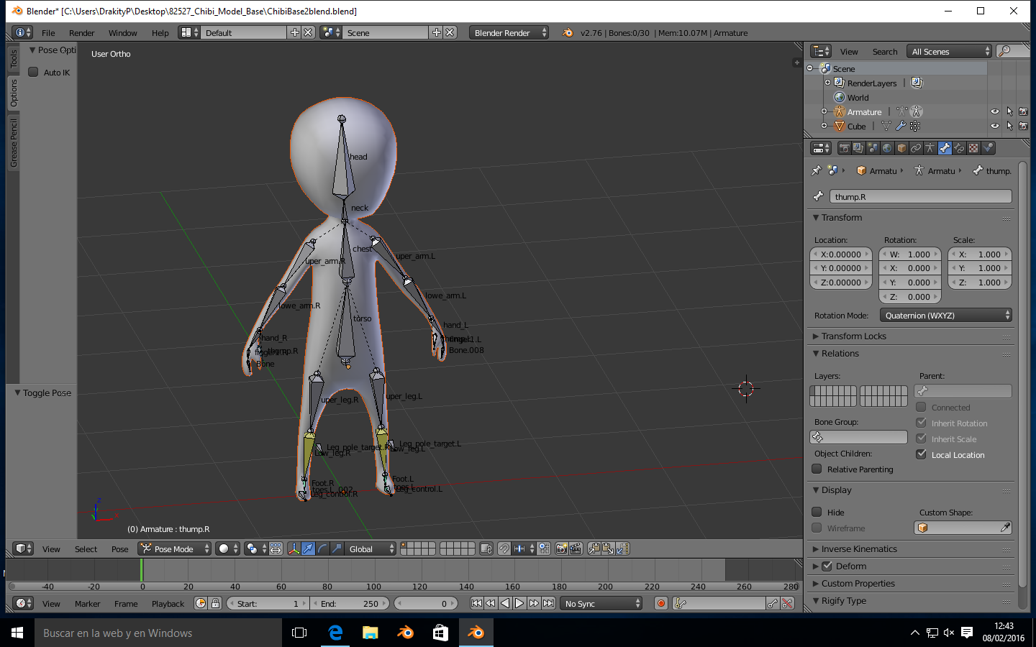Screen dimensions: 1036x647
Task: Click the Scale X value field
Action: point(980,254)
